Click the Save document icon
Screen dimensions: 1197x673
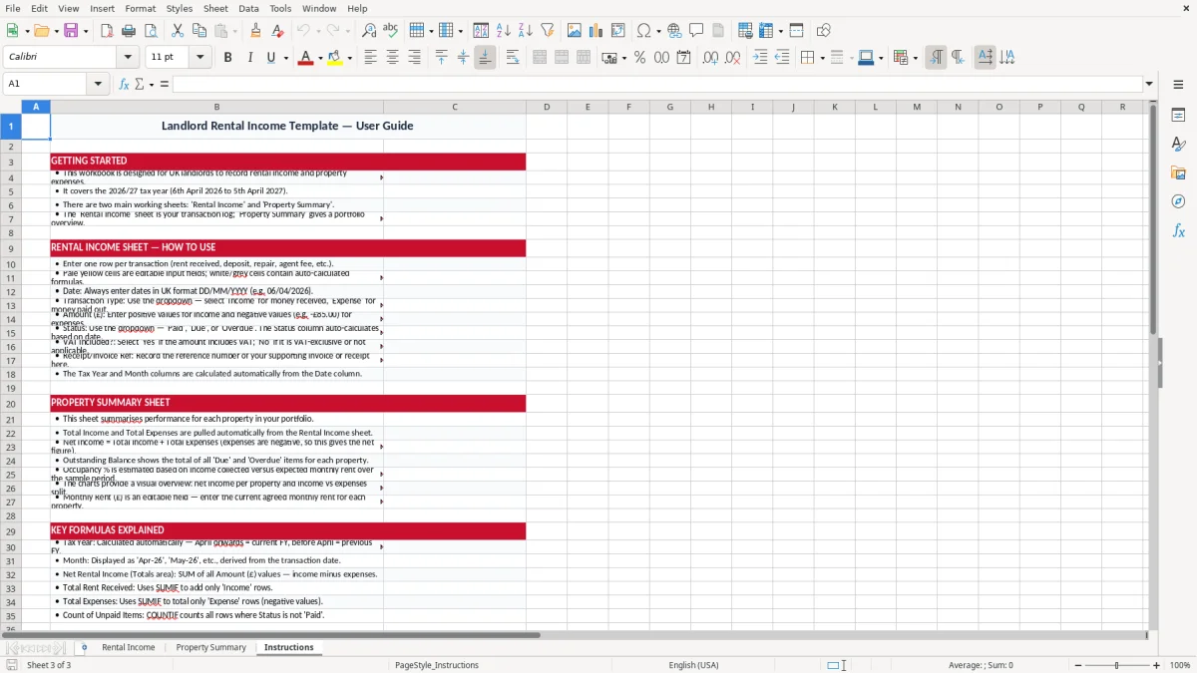click(x=71, y=31)
